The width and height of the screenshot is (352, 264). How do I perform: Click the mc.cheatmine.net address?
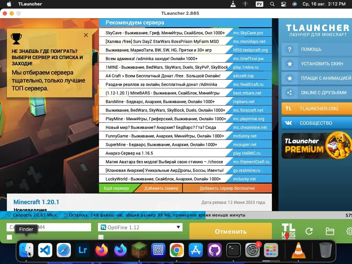(250, 128)
